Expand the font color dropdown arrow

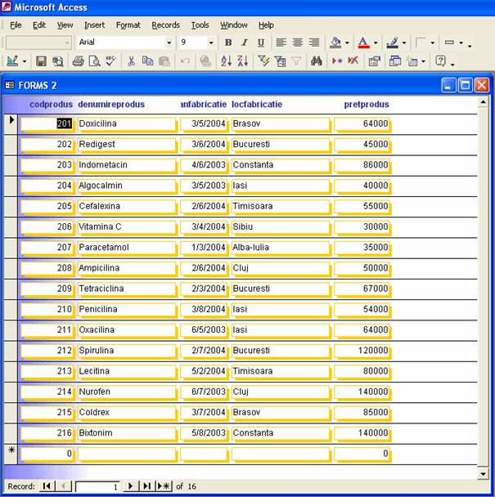click(x=376, y=43)
